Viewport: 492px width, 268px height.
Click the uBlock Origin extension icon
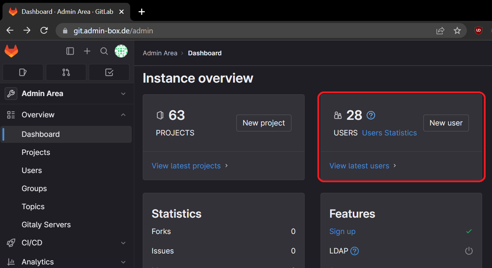478,30
